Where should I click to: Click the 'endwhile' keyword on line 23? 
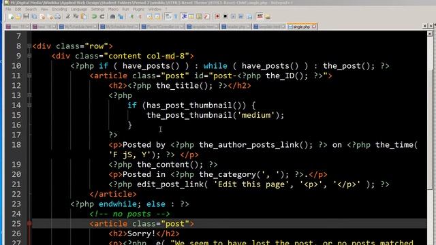pyautogui.click(x=118, y=204)
